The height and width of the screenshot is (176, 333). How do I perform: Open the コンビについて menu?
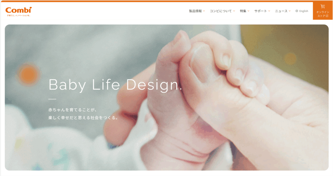coord(221,11)
